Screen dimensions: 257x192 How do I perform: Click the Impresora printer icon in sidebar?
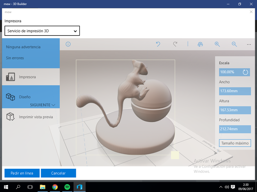point(11,77)
